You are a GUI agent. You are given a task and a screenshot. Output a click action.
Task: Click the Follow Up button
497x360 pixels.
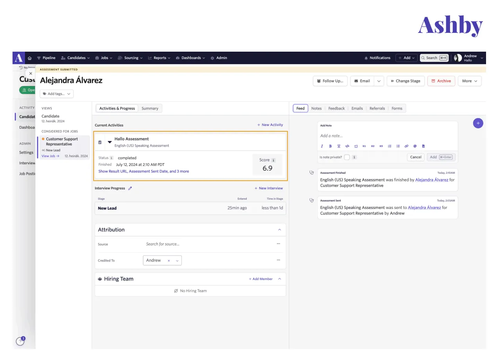click(330, 81)
